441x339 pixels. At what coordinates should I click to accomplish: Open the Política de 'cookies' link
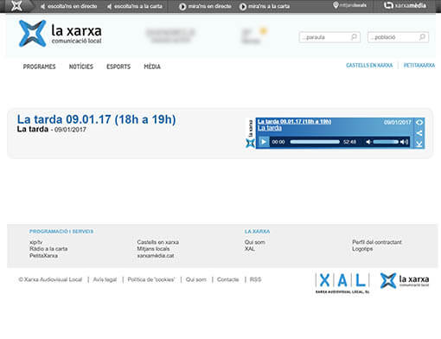point(151,279)
